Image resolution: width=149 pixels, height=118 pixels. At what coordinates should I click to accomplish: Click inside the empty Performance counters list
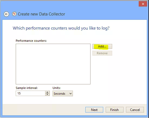click(x=53, y=64)
